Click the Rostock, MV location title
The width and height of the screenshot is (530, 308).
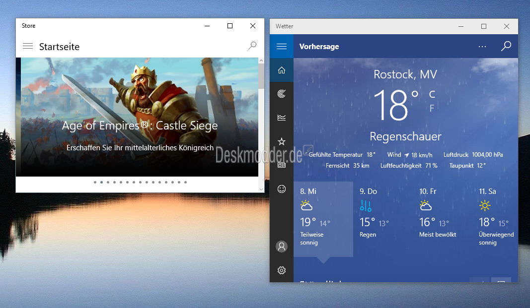(405, 74)
